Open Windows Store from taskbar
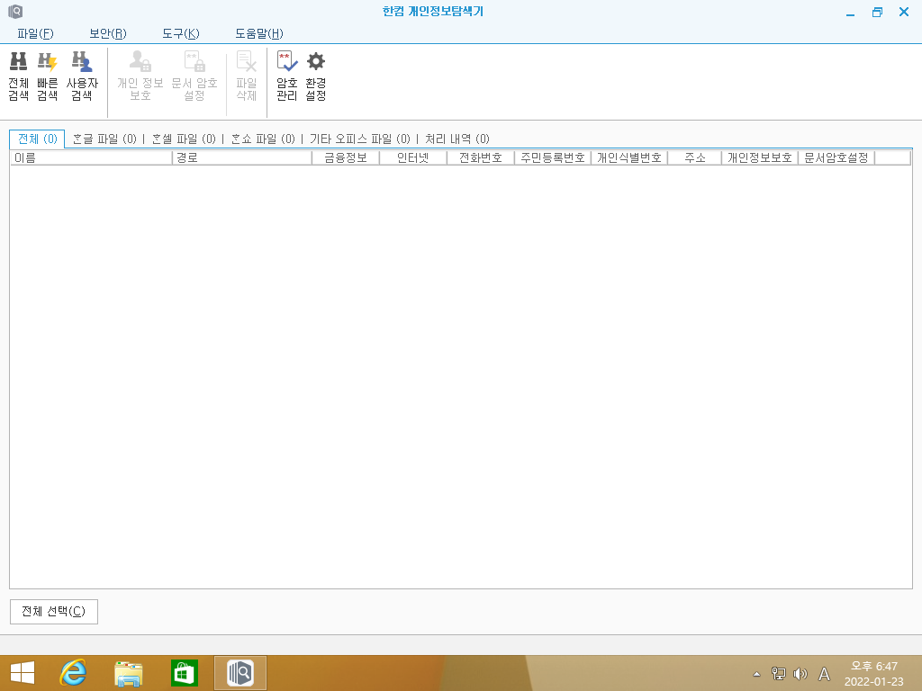 184,673
